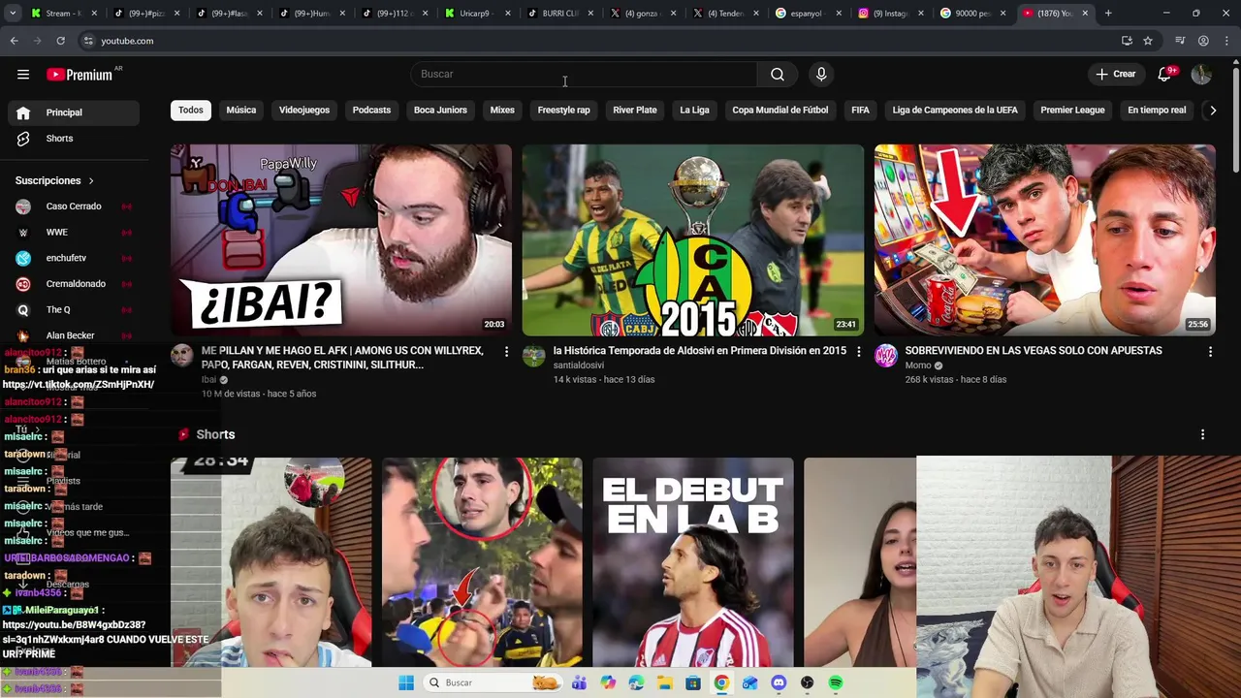Open options menu for Momo Vegas video

[1210, 352]
